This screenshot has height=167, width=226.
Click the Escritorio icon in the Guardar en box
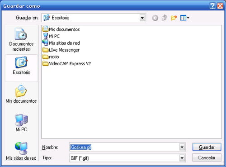click(x=47, y=18)
